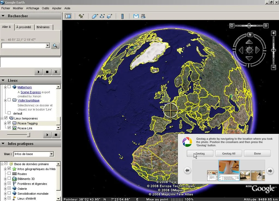Stop the Lieux tour playback
The width and height of the screenshot is (279, 201).
(x=56, y=135)
